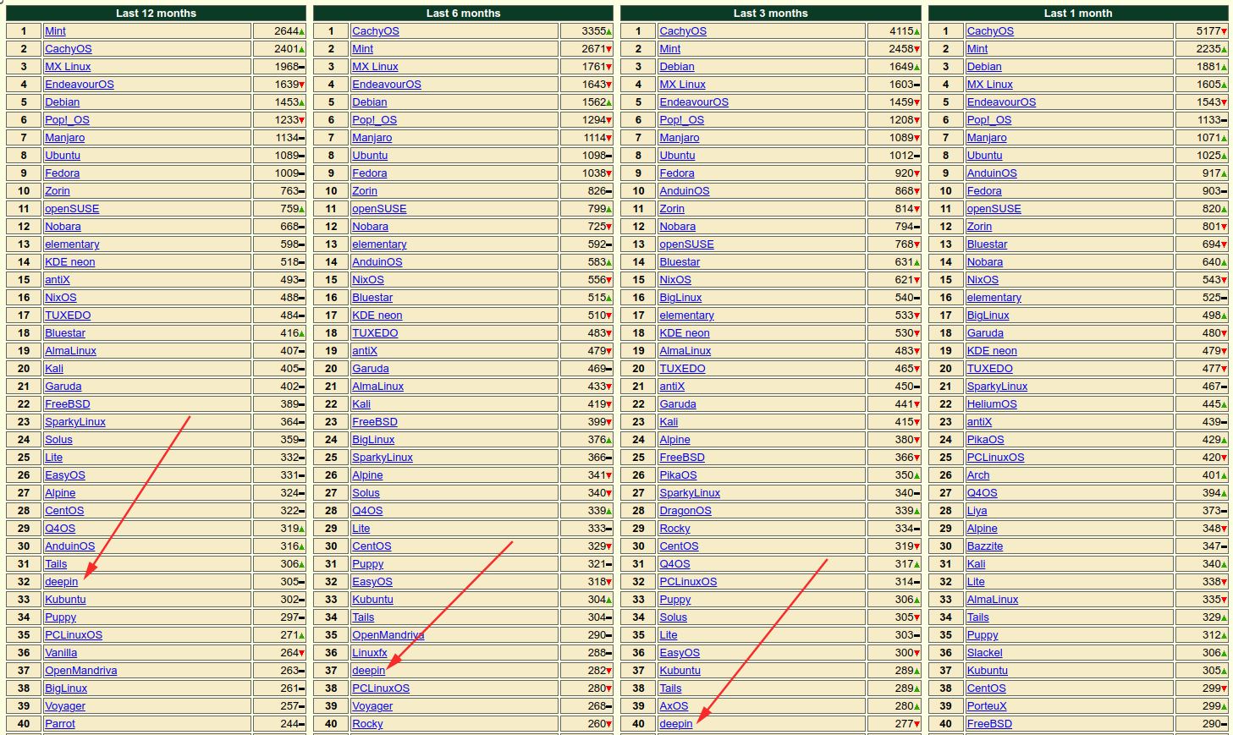The height and width of the screenshot is (735, 1233).
Task: Click the Last 6 months table header
Action: (463, 14)
